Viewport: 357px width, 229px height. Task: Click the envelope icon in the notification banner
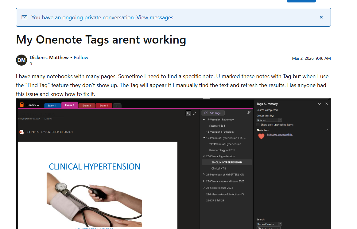pyautogui.click(x=24, y=17)
